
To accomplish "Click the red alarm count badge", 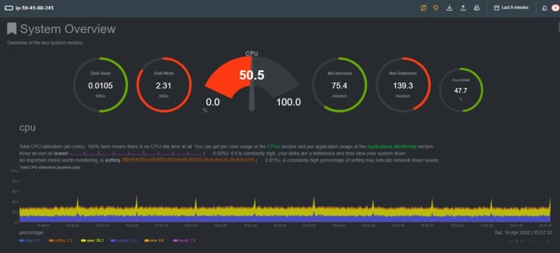I will click(x=555, y=8).
